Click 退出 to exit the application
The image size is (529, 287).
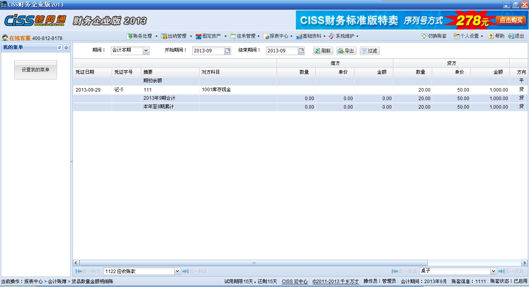[516, 36]
